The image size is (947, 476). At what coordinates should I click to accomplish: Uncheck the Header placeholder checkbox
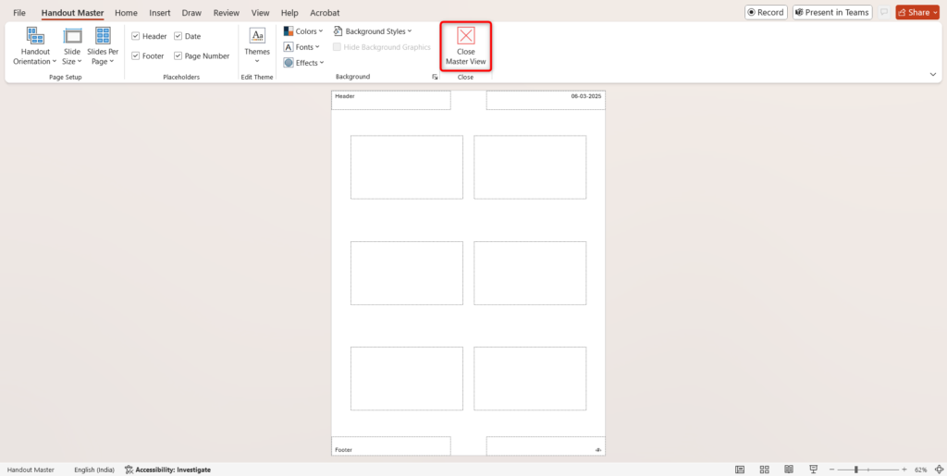point(136,36)
